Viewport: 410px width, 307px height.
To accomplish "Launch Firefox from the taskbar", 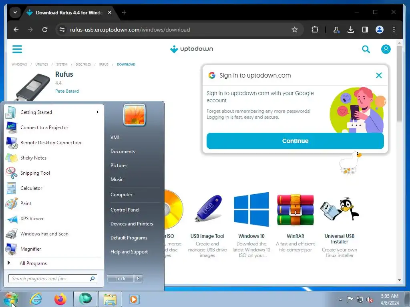I will 60,299.
